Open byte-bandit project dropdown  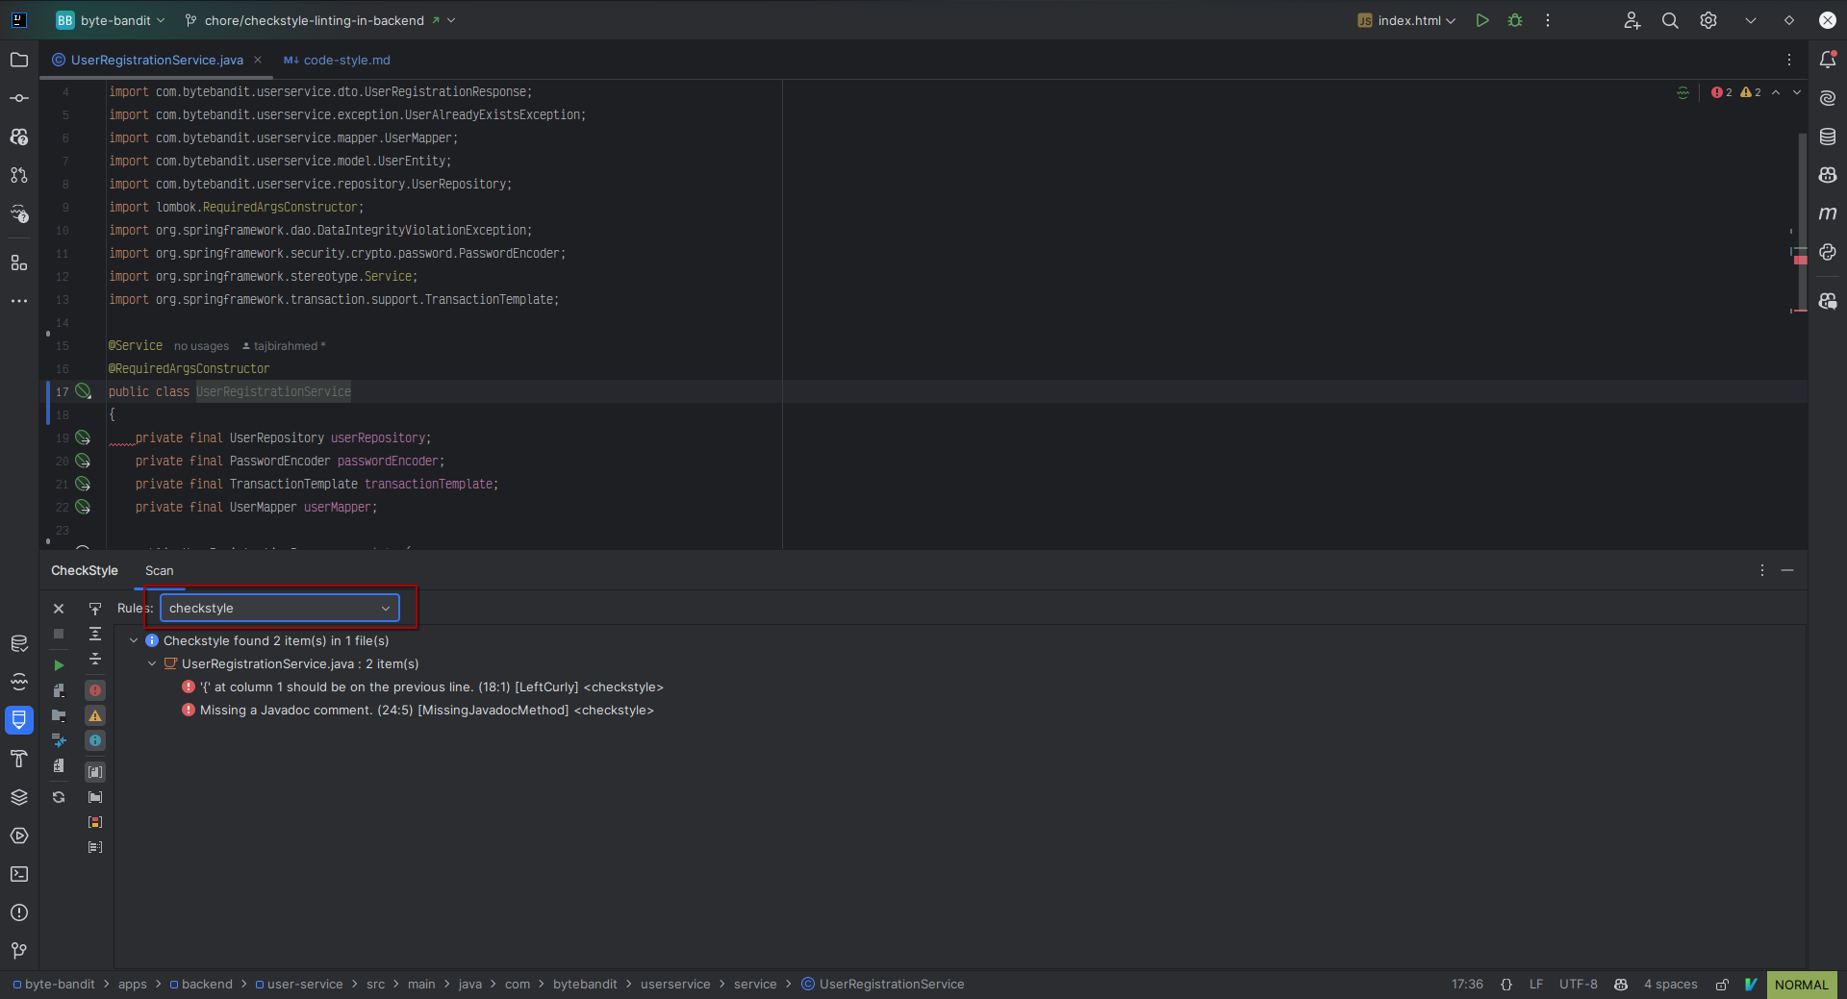pyautogui.click(x=111, y=20)
